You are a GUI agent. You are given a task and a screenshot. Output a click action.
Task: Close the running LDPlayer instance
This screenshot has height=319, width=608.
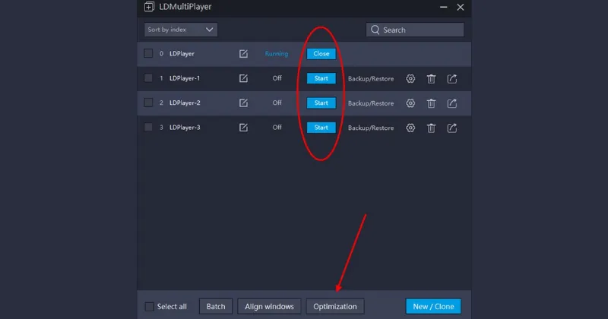click(321, 54)
